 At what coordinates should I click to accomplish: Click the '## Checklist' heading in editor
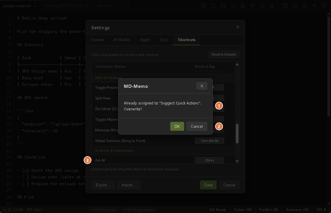[31, 157]
